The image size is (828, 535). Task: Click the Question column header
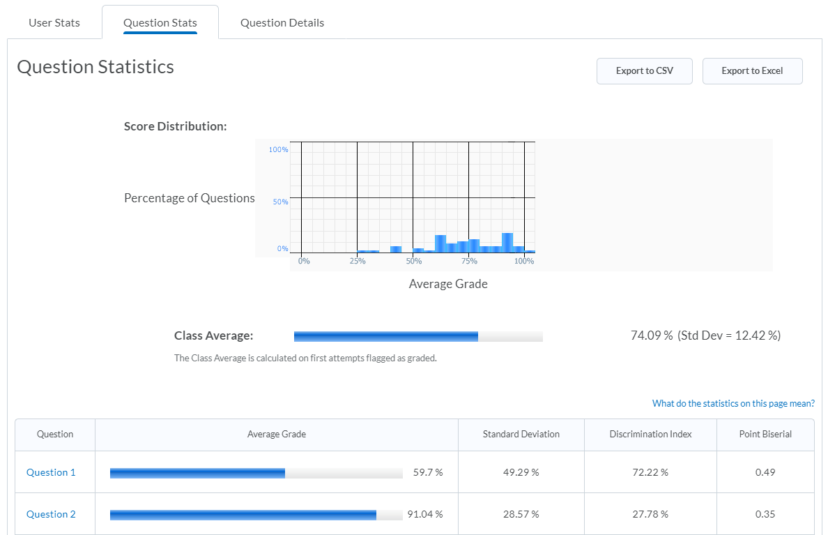(x=55, y=434)
